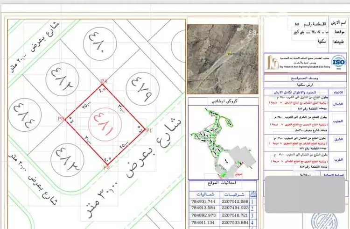Click the ٩٠ angle label at corner P4

pyautogui.click(x=102, y=91)
